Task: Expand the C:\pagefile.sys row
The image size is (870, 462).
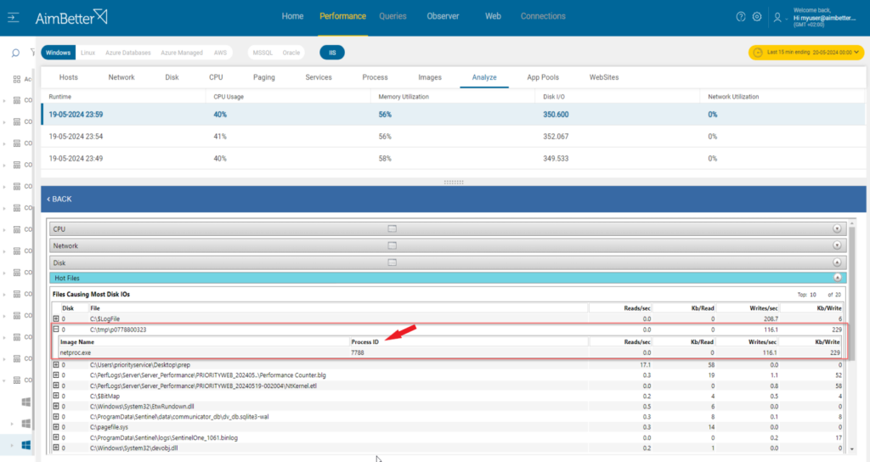Action: pyautogui.click(x=56, y=427)
